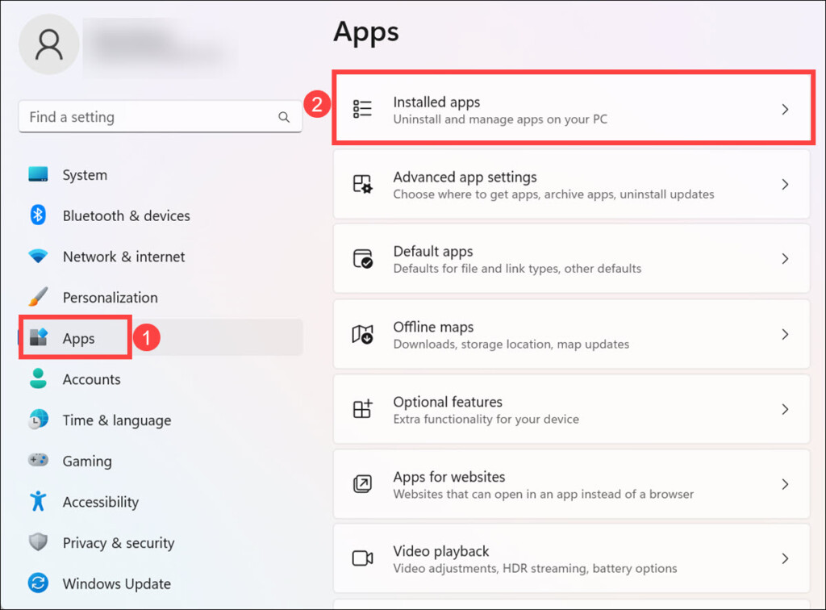Select the Apps category in sidebar

(x=78, y=338)
